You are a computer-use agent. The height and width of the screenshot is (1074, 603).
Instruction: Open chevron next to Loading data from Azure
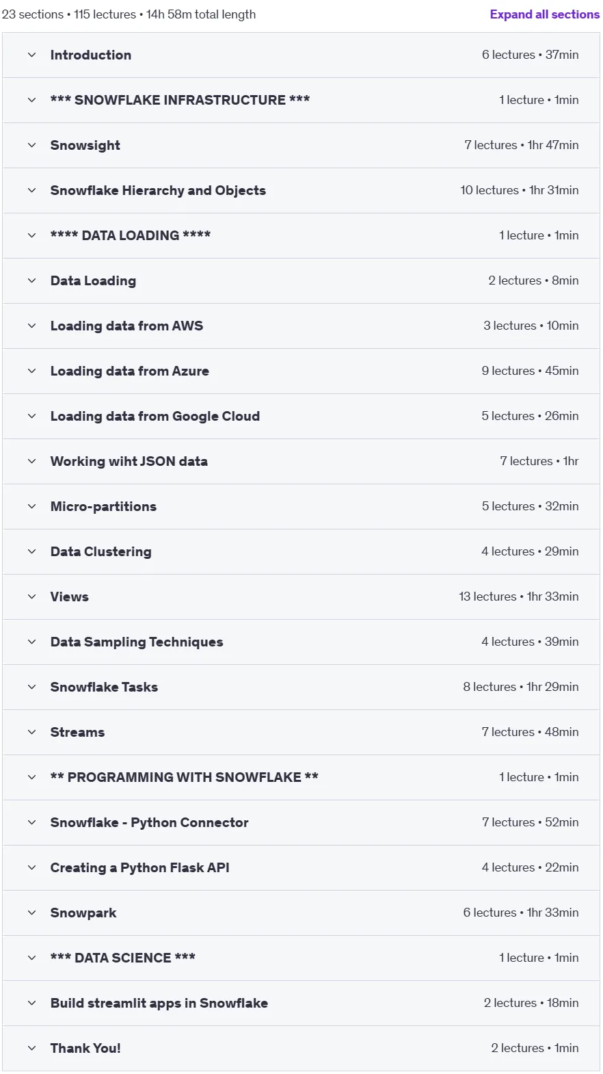pos(31,371)
